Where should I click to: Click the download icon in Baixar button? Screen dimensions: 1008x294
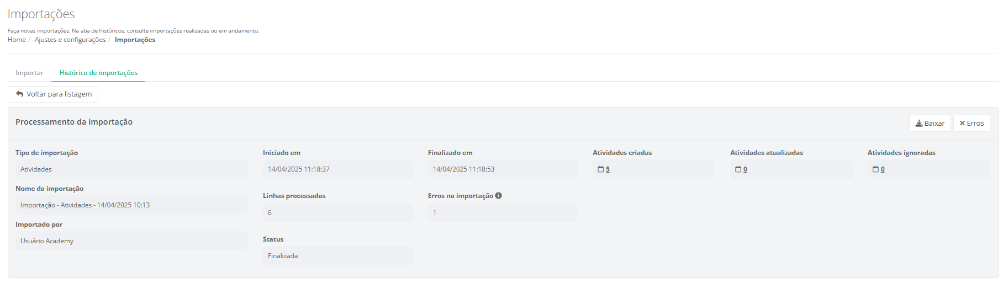coord(919,124)
